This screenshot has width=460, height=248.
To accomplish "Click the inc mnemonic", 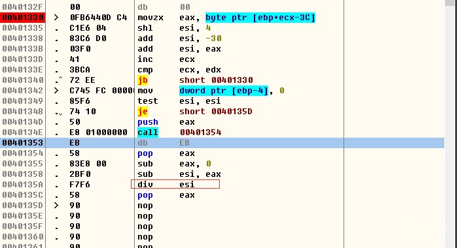I will (x=145, y=59).
